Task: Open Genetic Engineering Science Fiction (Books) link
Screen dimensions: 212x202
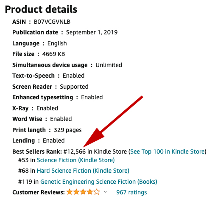Action: click(x=99, y=182)
